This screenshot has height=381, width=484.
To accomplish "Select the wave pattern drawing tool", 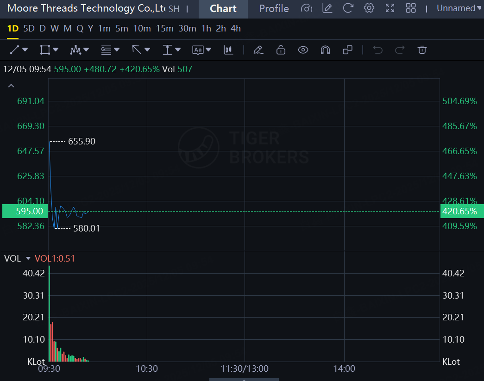I will 75,50.
